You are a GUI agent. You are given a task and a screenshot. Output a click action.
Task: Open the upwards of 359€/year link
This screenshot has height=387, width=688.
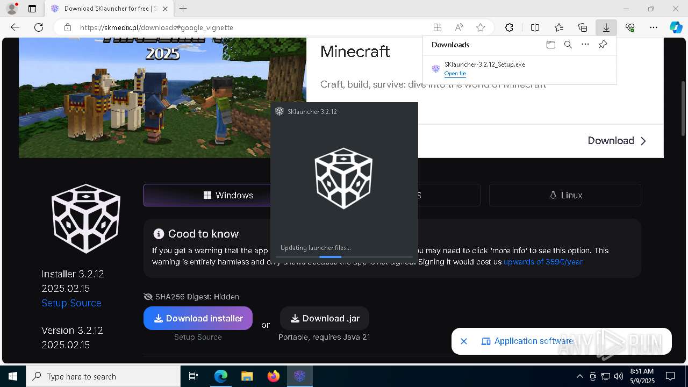pyautogui.click(x=543, y=262)
